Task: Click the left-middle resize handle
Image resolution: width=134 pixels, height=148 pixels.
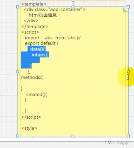Action: [18, 72]
